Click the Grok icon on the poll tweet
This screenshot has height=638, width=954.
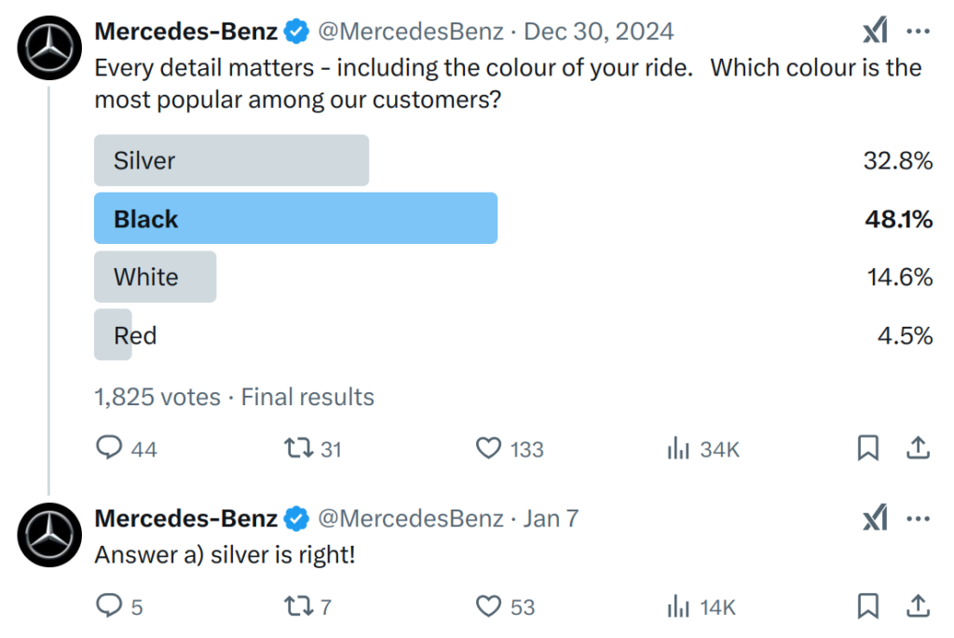coord(876,31)
